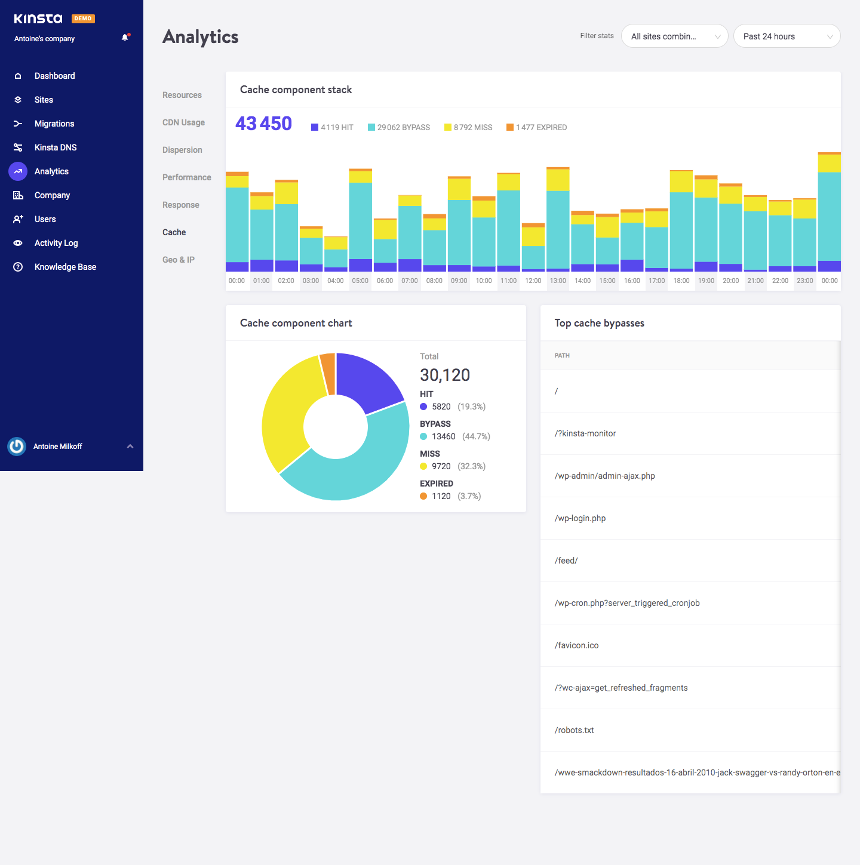Open the Geo & IP tab

coord(178,260)
